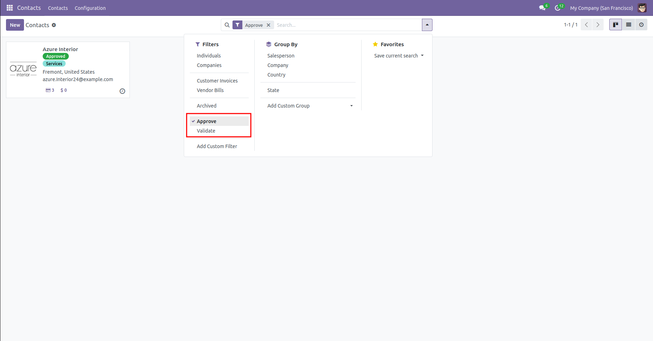Image resolution: width=653 pixels, height=341 pixels.
Task: Remove the Approve filter facet
Action: [x=268, y=25]
